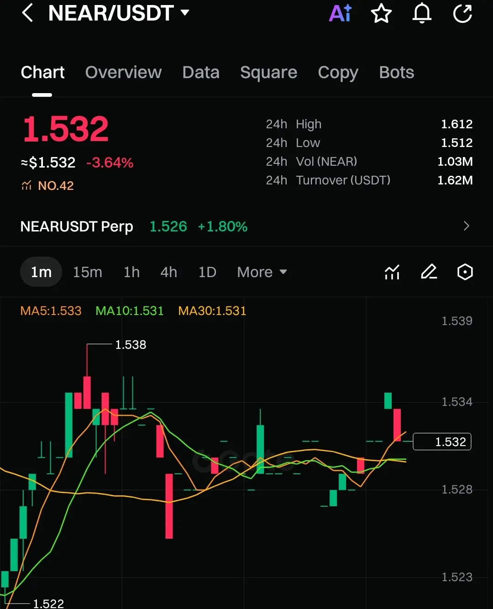Tap the 1.538 high marker on chart

(131, 345)
